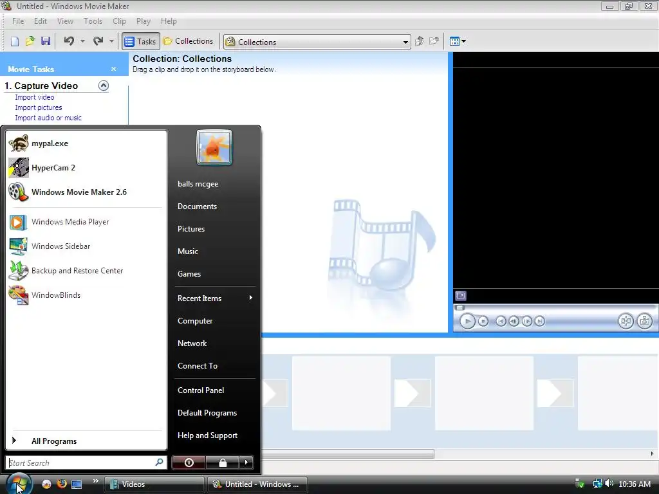Save the project using the floppy icon
This screenshot has width=659, height=494.
tap(46, 41)
